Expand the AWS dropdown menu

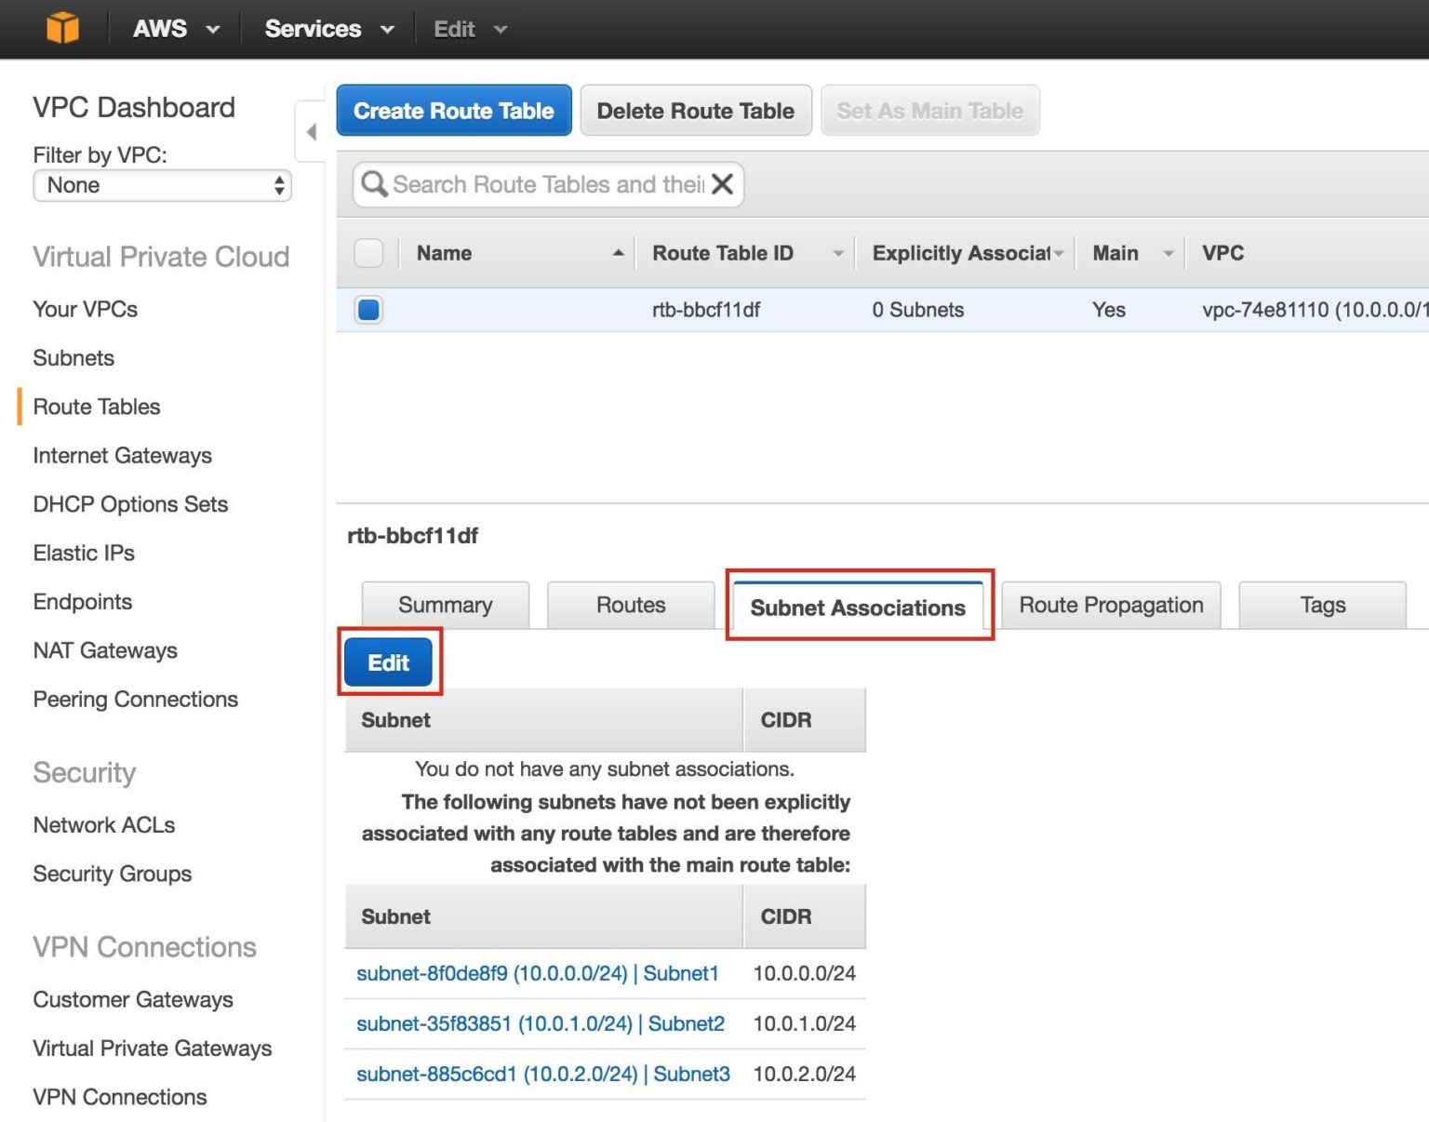(x=176, y=29)
